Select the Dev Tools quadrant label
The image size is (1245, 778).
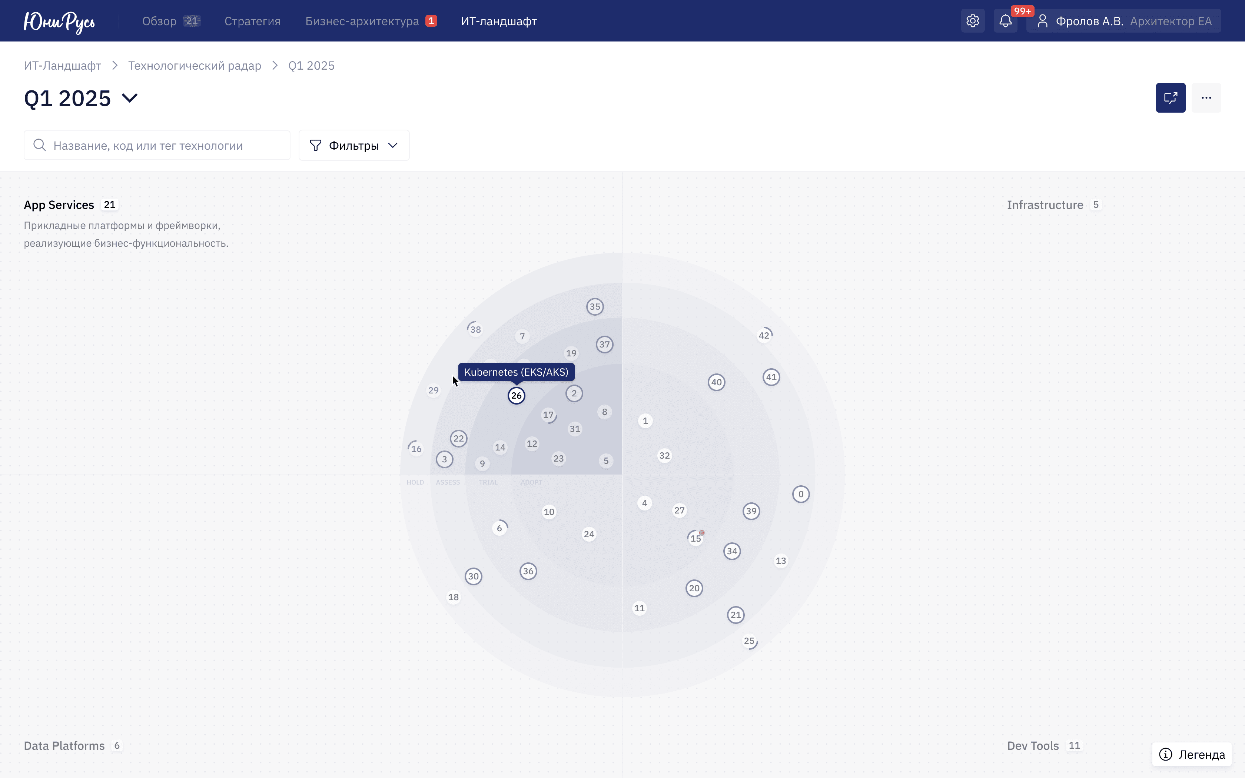pos(1033,745)
